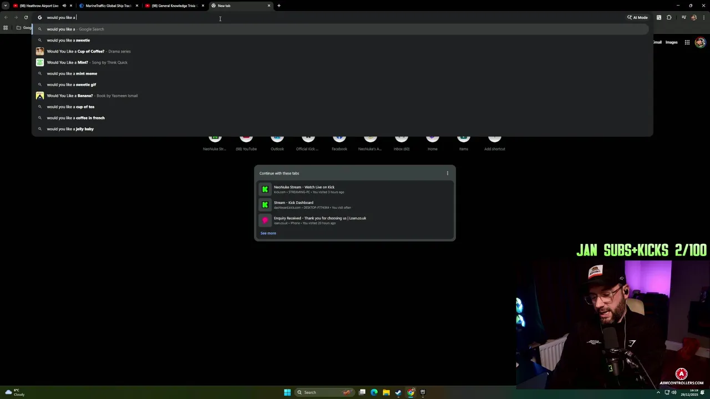Image resolution: width=710 pixels, height=399 pixels.
Task: Mute audio on the Heathrow Airport tab
Action: point(64,6)
